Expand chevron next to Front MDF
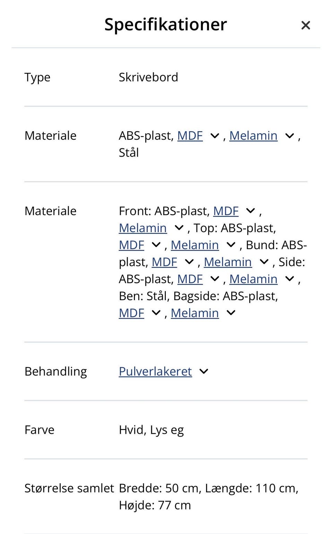This screenshot has height=534, width=333. (250, 211)
